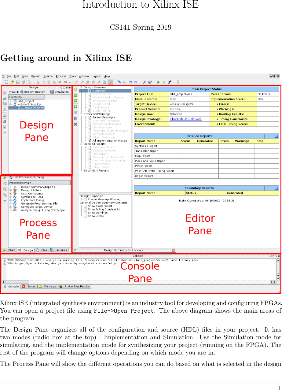This screenshot has width=282, height=390.
Task: Click the green refresh icon in the summary sidebar
Action: [75, 107]
